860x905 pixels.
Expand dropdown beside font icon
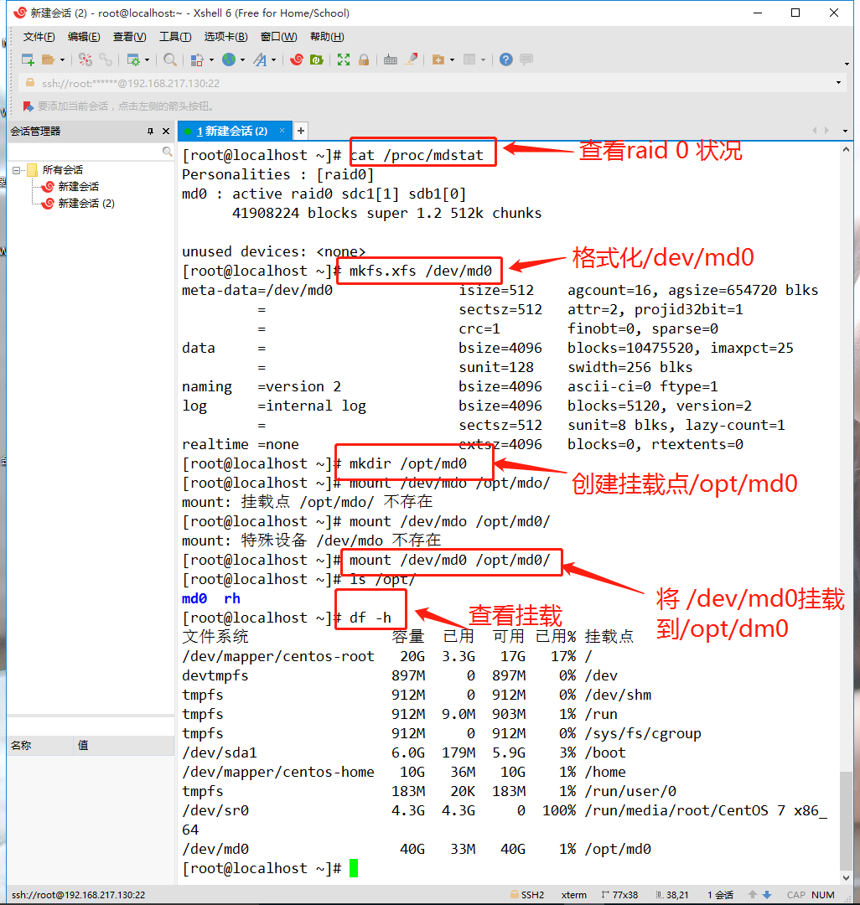tap(273, 59)
